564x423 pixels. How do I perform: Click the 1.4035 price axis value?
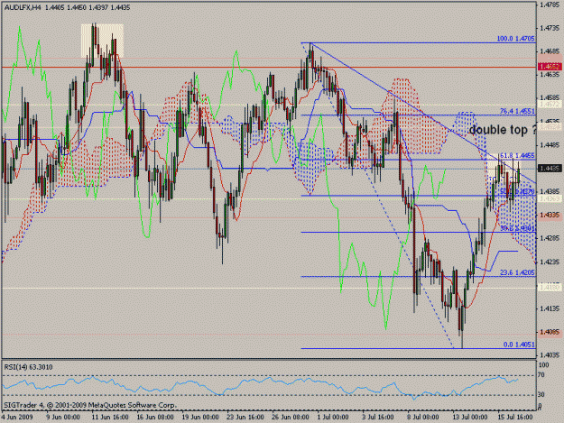550,355
